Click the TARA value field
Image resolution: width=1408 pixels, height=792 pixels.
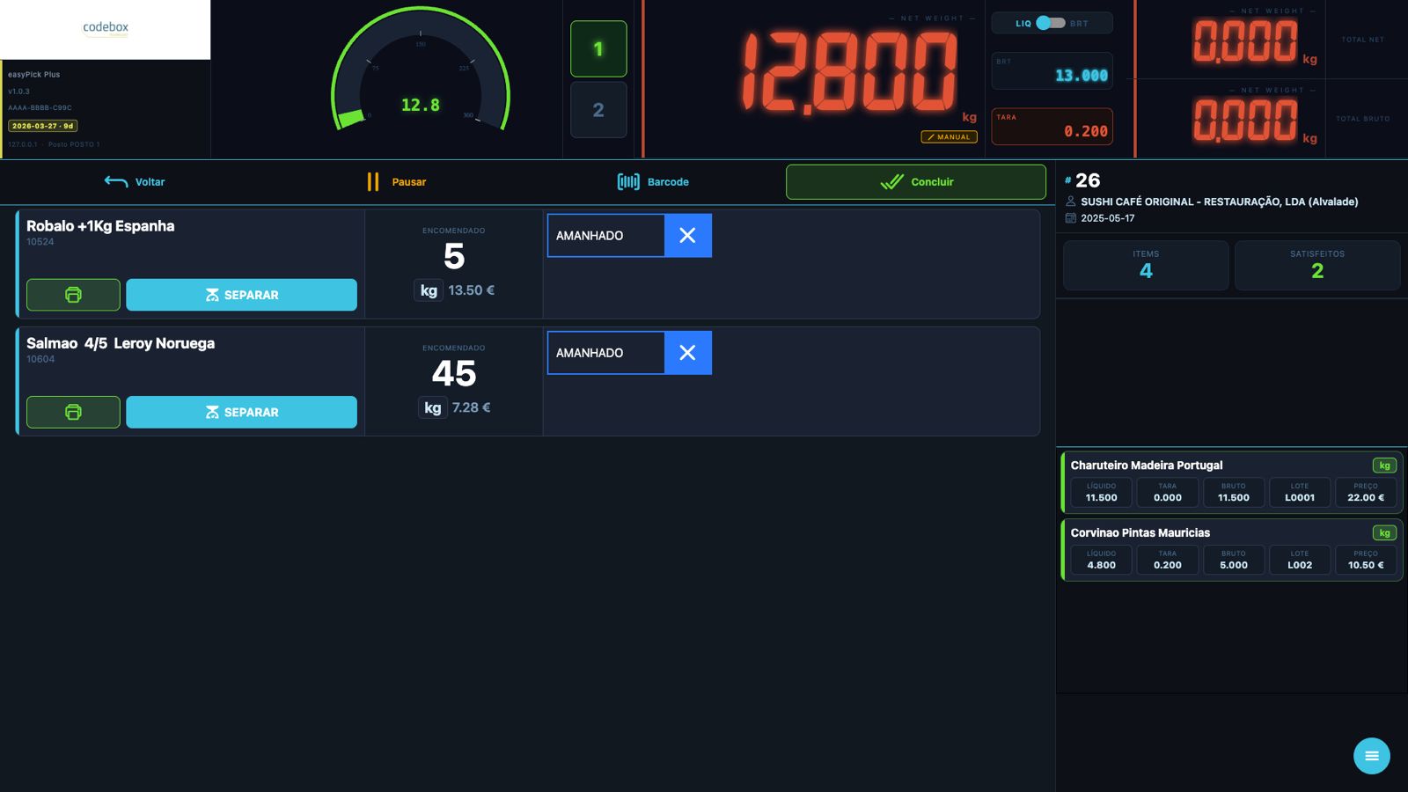tap(1052, 127)
